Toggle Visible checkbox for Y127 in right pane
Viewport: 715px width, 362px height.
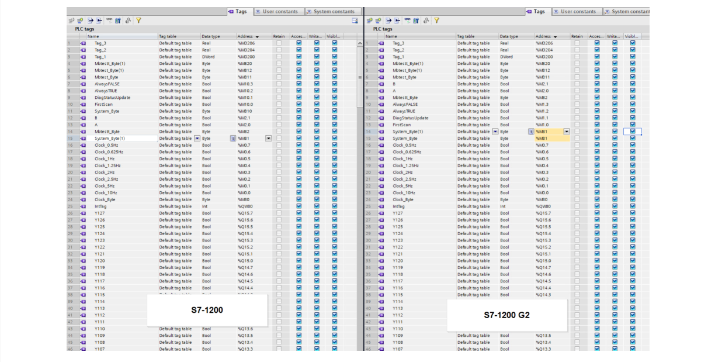click(633, 213)
